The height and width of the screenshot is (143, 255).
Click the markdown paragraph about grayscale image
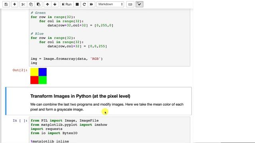coord(107,107)
